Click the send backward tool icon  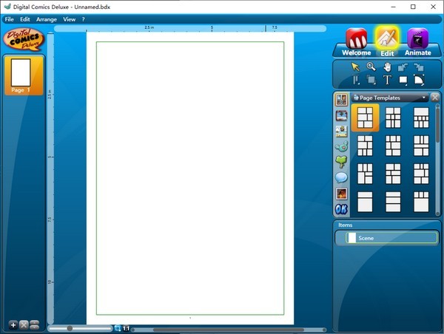[419, 67]
